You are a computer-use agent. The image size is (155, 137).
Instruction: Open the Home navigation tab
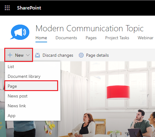[41, 38]
